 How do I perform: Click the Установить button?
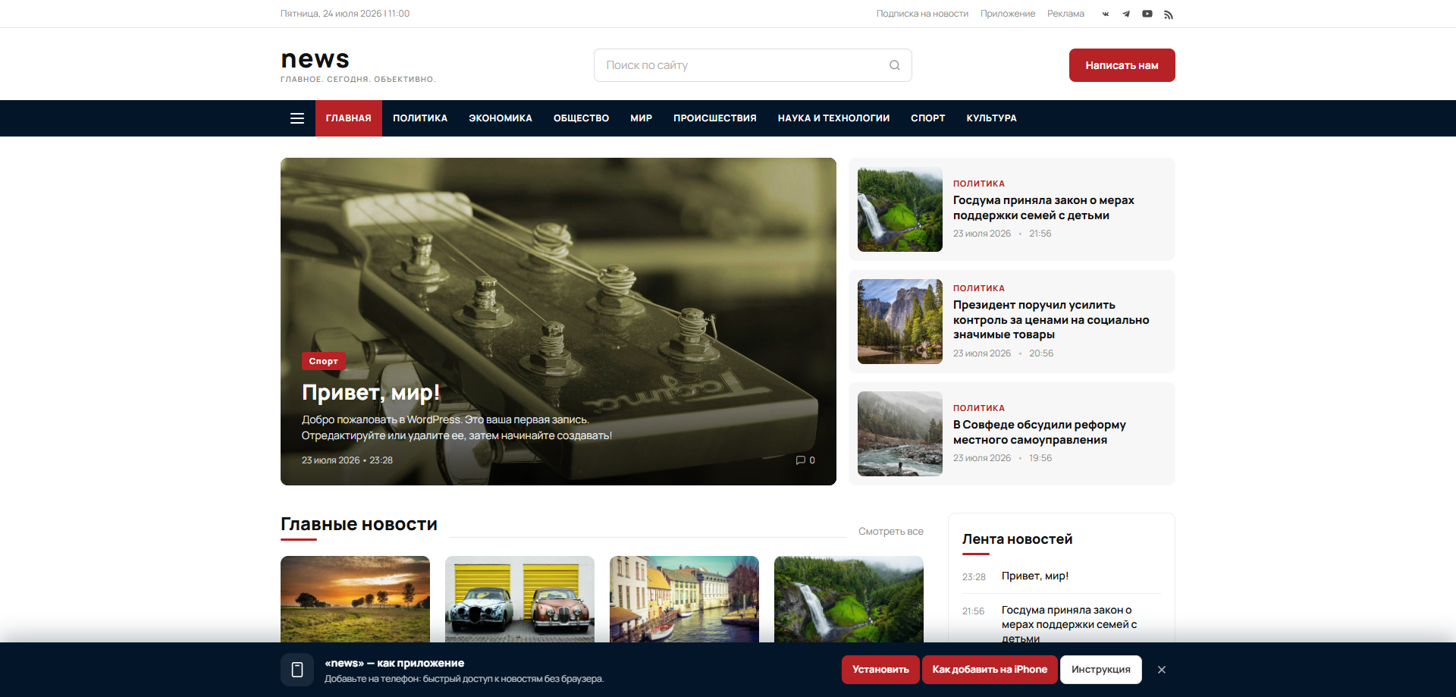point(880,670)
